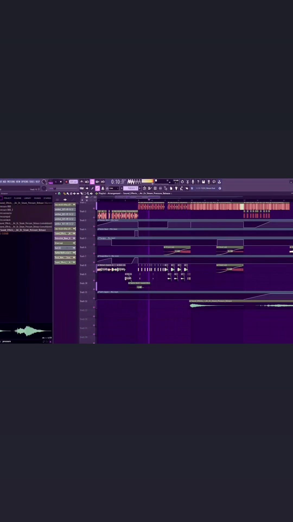
Task: Open the playlist menu arrow
Action: (56, 194)
